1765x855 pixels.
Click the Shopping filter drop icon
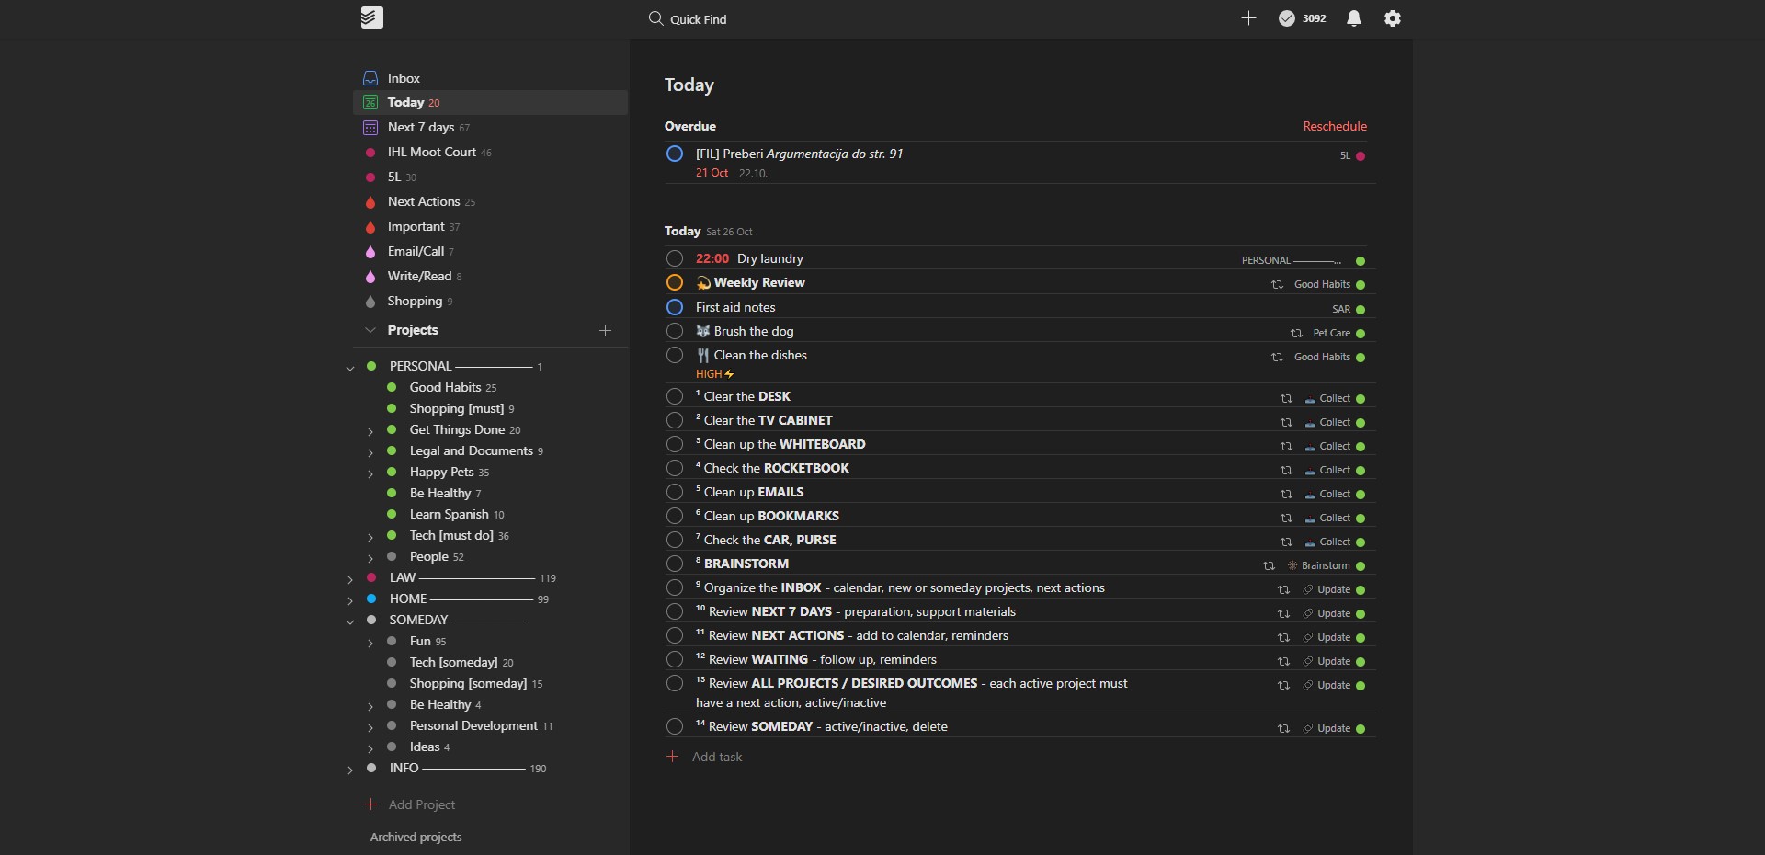pyautogui.click(x=370, y=301)
